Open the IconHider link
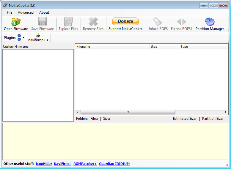Image resolution: width=231 pixels, height=169 pixels. click(44, 164)
